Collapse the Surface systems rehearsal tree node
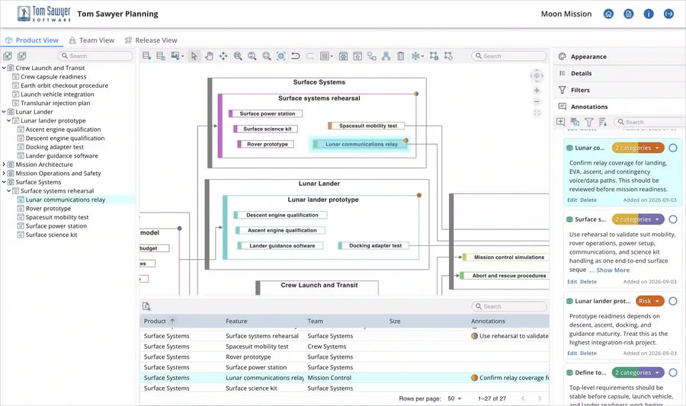Image resolution: width=686 pixels, height=406 pixels. tap(8, 191)
